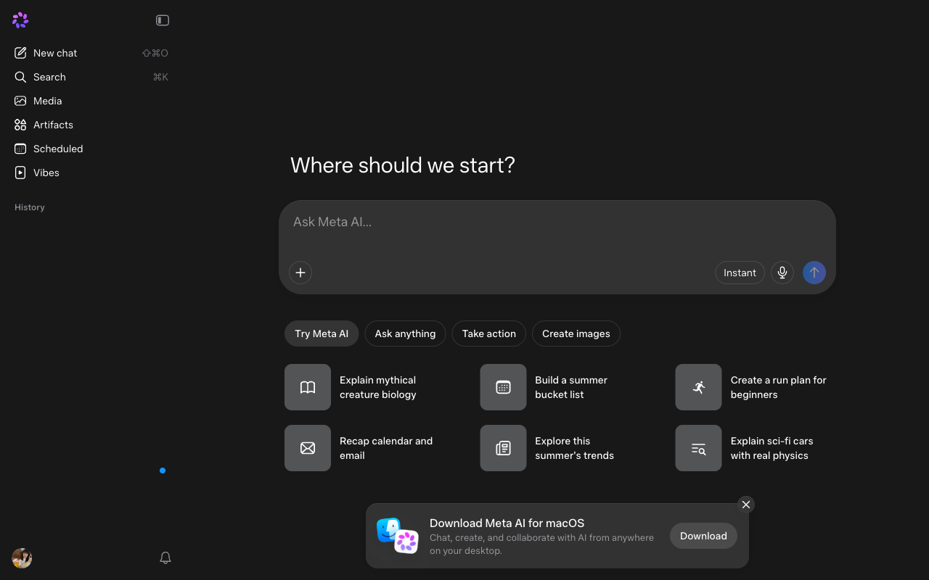Click the Finder and Meta AI app icon
The width and height of the screenshot is (929, 580).
(x=398, y=536)
